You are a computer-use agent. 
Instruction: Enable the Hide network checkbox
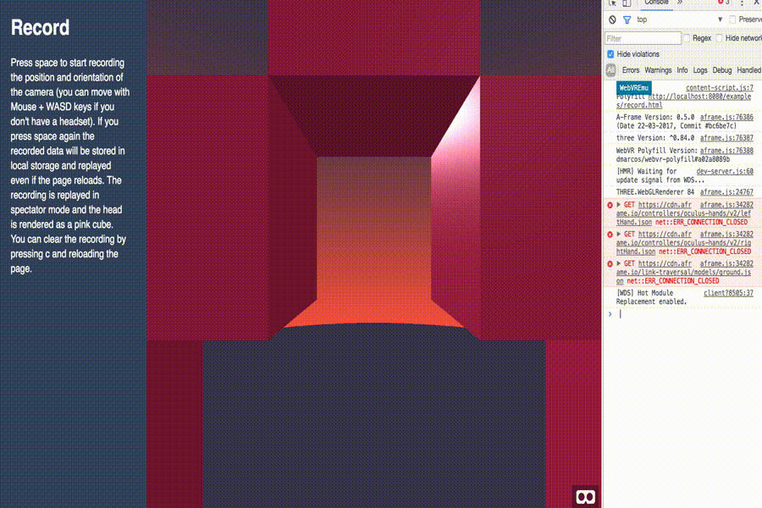(719, 38)
